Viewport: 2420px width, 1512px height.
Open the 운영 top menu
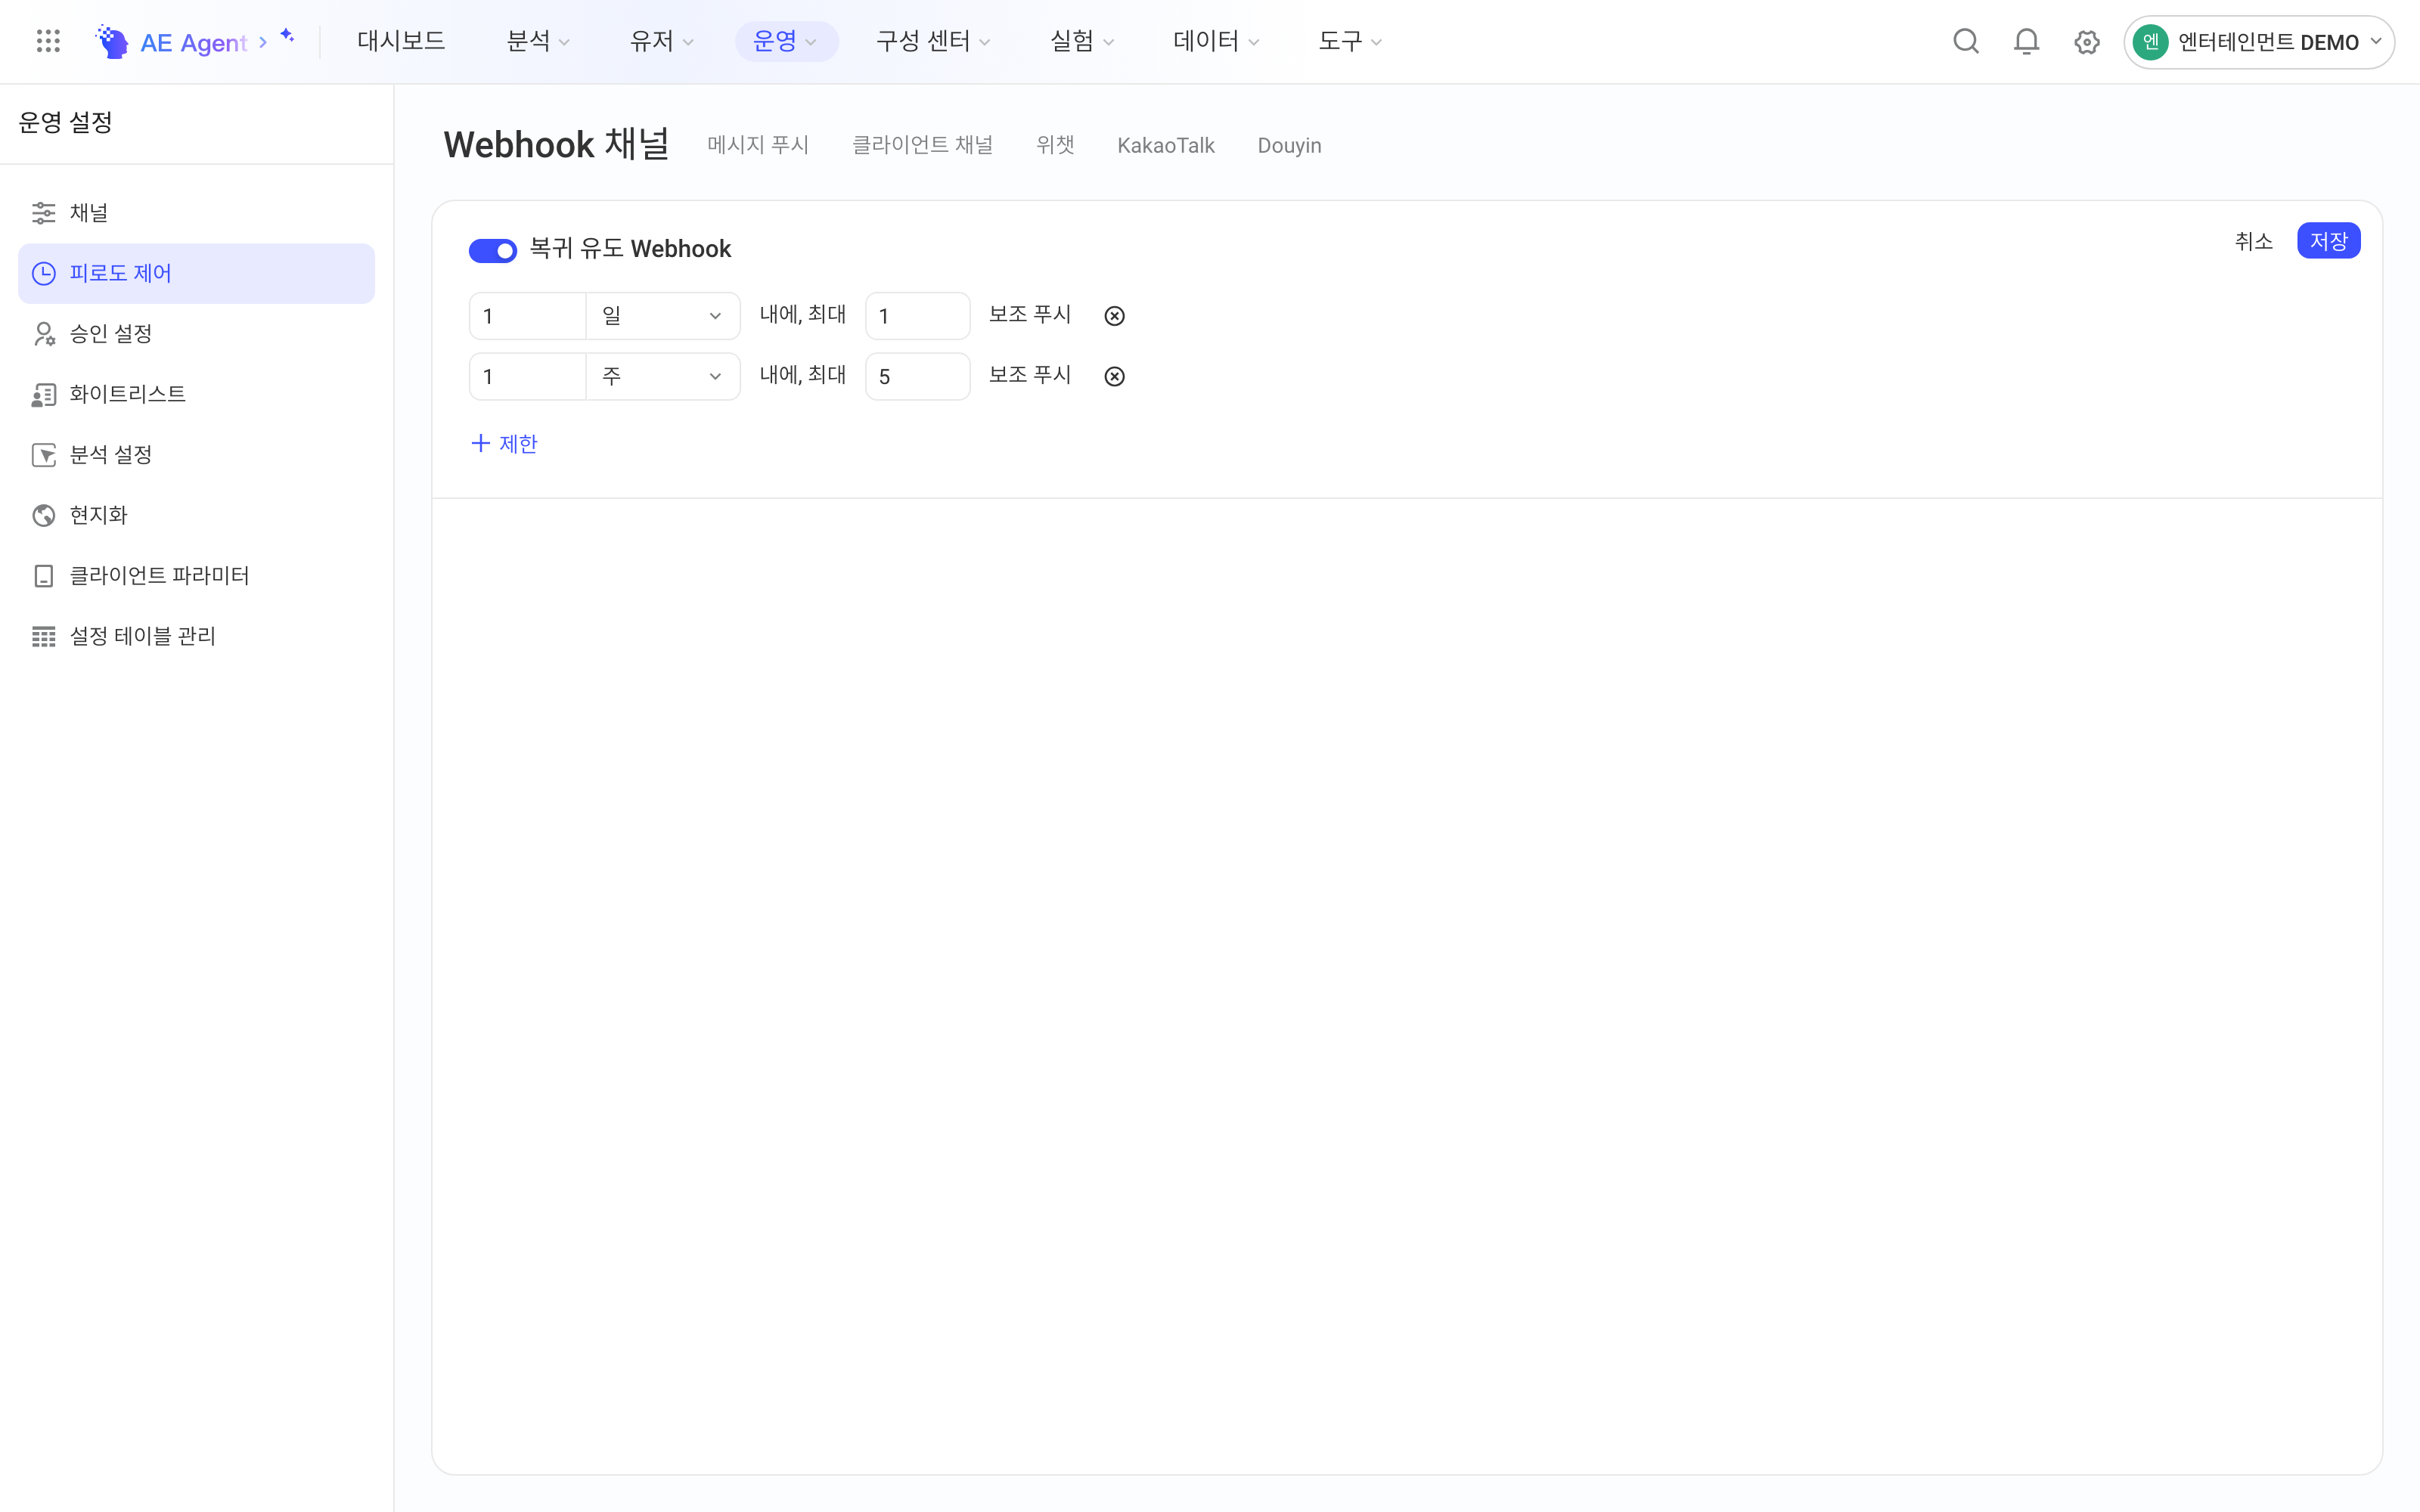(786, 41)
